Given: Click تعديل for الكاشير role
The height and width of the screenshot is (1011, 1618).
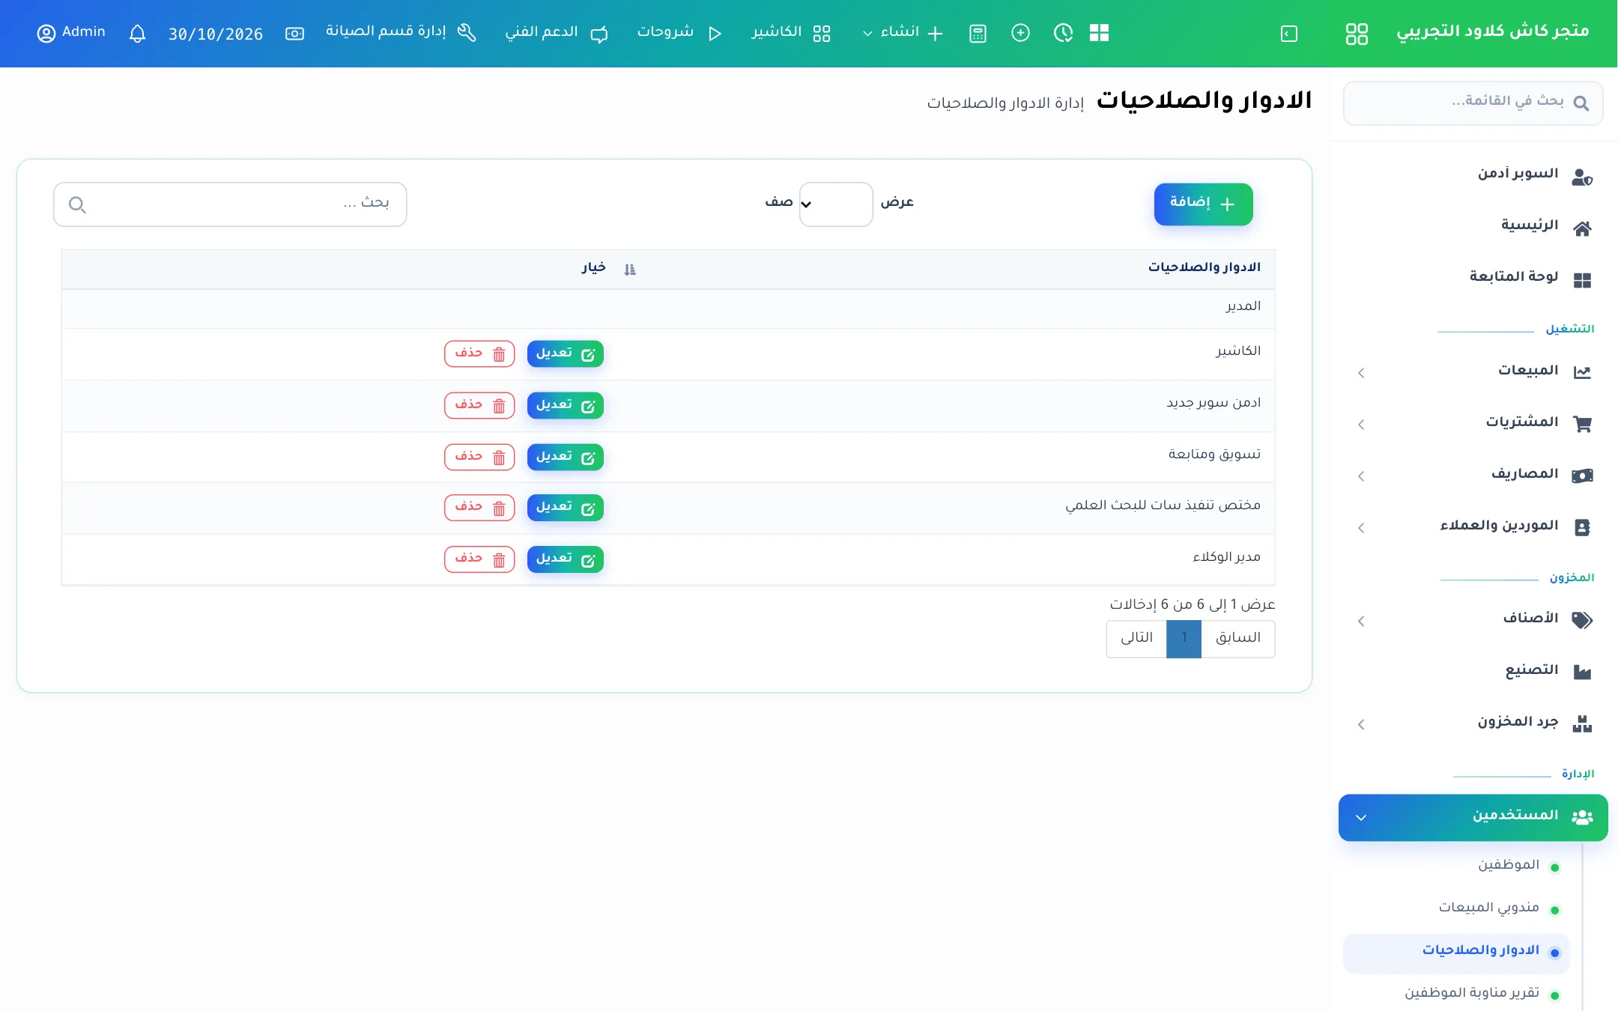Looking at the screenshot, I should coord(566,353).
